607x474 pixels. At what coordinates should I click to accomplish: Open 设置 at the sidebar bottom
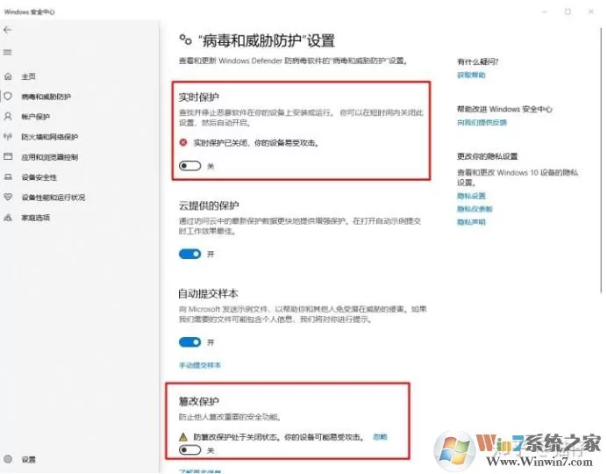tap(28, 459)
